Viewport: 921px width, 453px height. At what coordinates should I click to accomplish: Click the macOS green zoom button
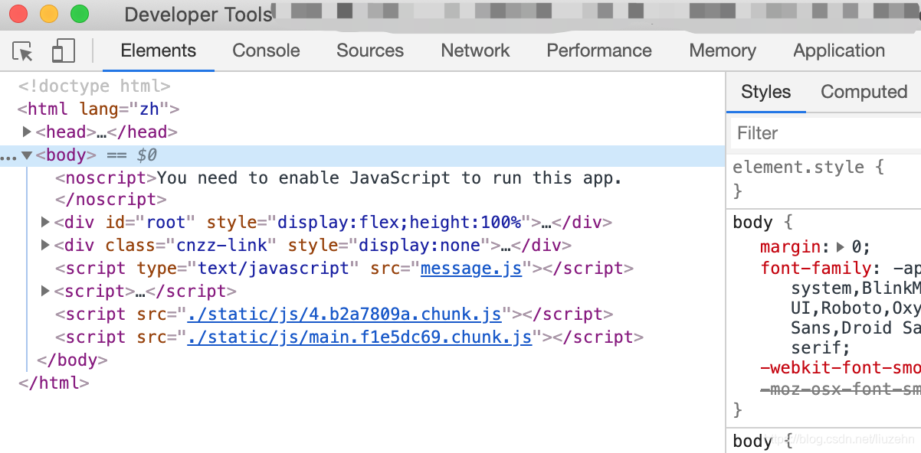[80, 14]
